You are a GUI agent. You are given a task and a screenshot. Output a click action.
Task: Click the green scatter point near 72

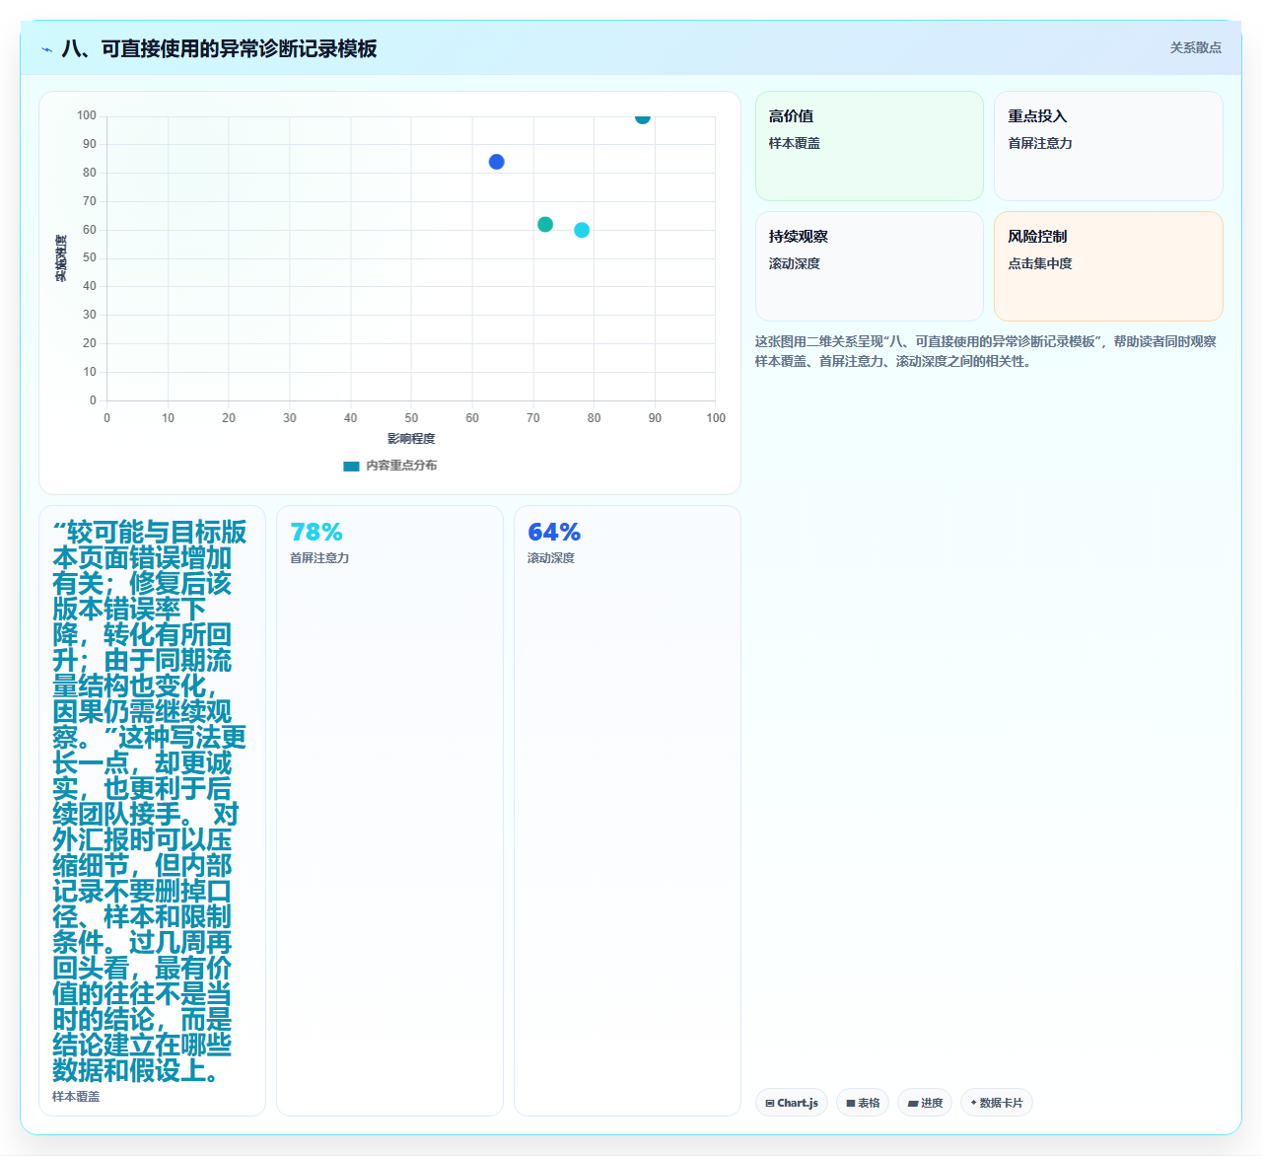click(545, 225)
